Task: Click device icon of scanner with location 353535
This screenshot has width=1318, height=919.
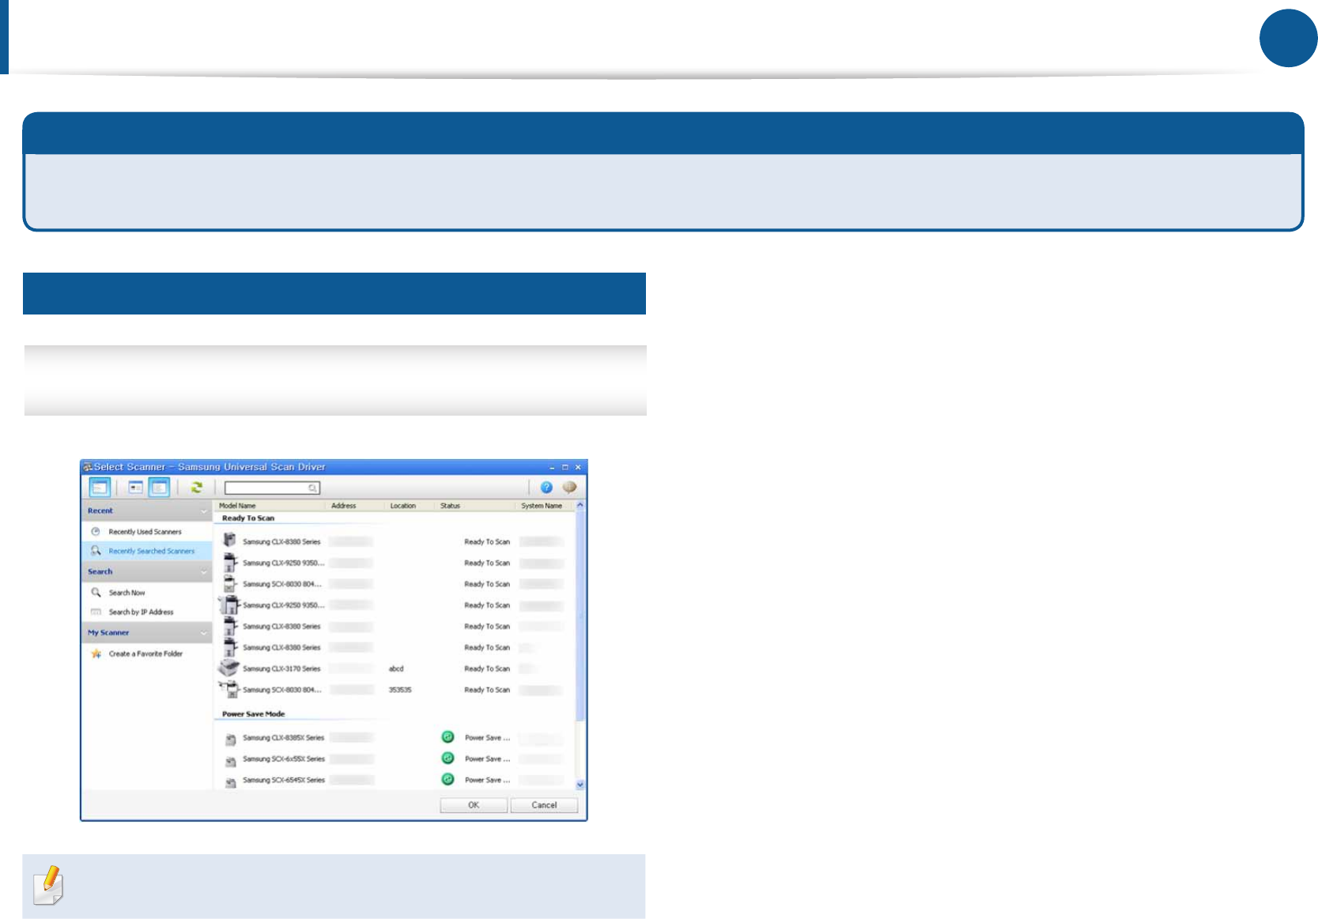Action: click(228, 689)
